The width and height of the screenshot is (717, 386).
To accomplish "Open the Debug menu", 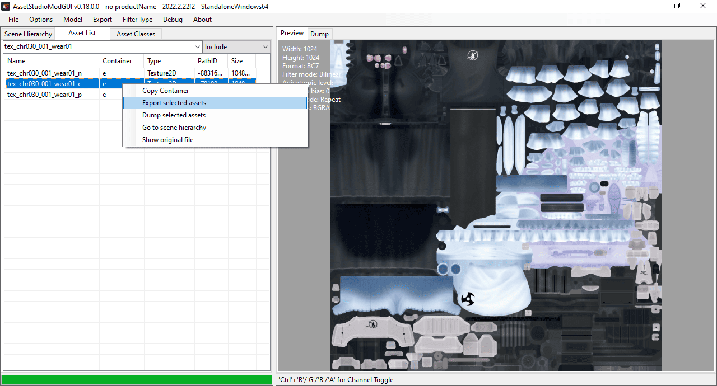I will [173, 20].
